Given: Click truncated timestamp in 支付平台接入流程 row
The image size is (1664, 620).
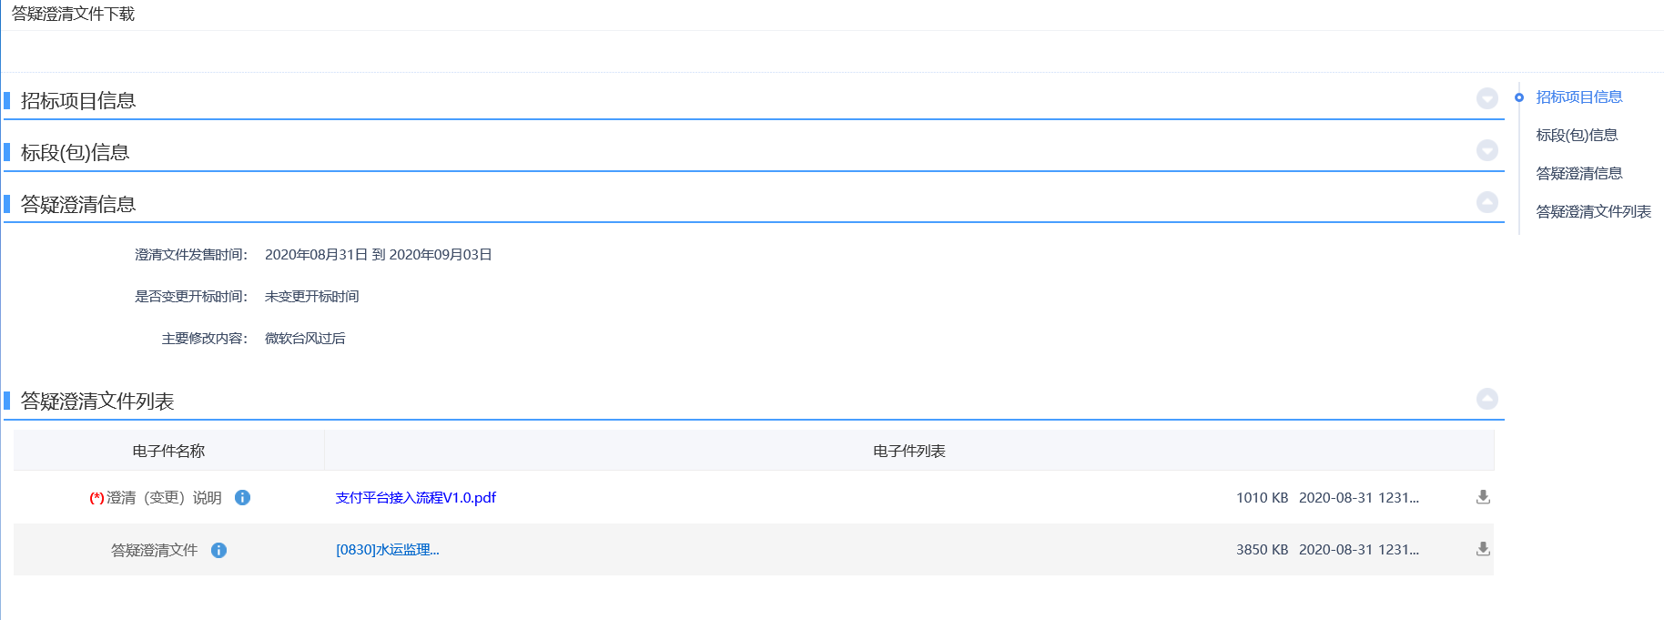Looking at the screenshot, I should click(1358, 498).
